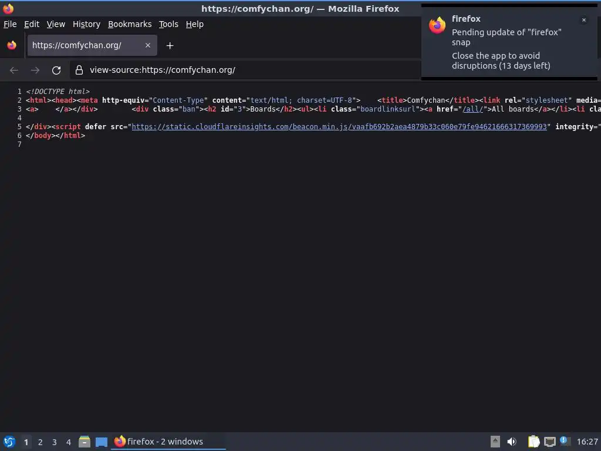Switch to virtual desktop 1
This screenshot has height=451, width=601.
(26, 442)
